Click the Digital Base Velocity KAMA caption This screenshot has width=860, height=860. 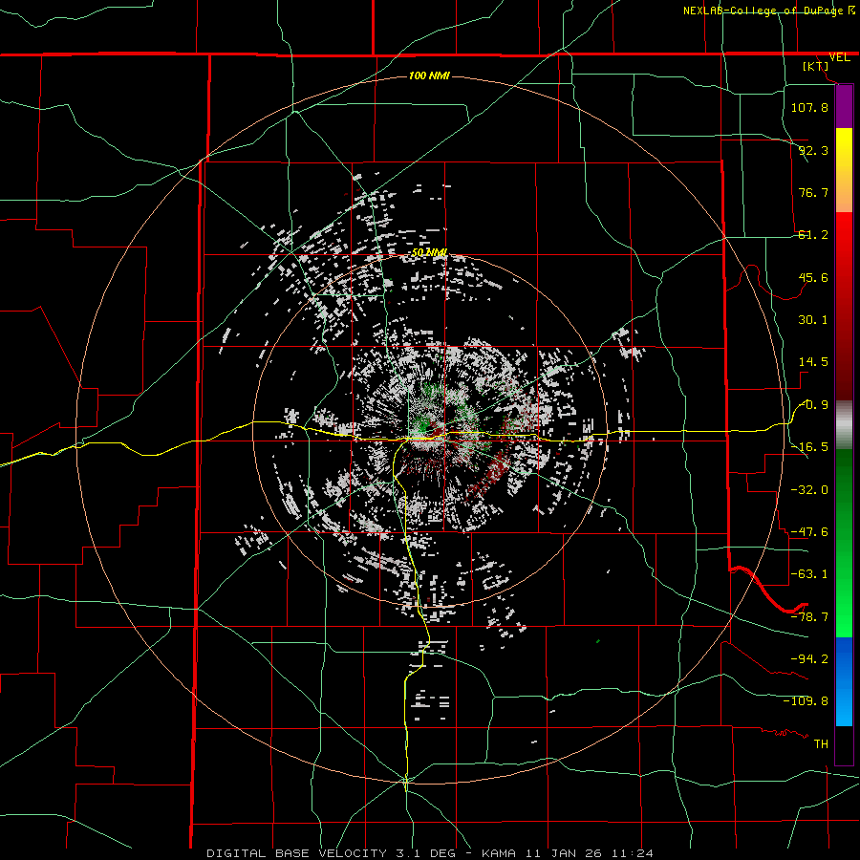coord(430,853)
